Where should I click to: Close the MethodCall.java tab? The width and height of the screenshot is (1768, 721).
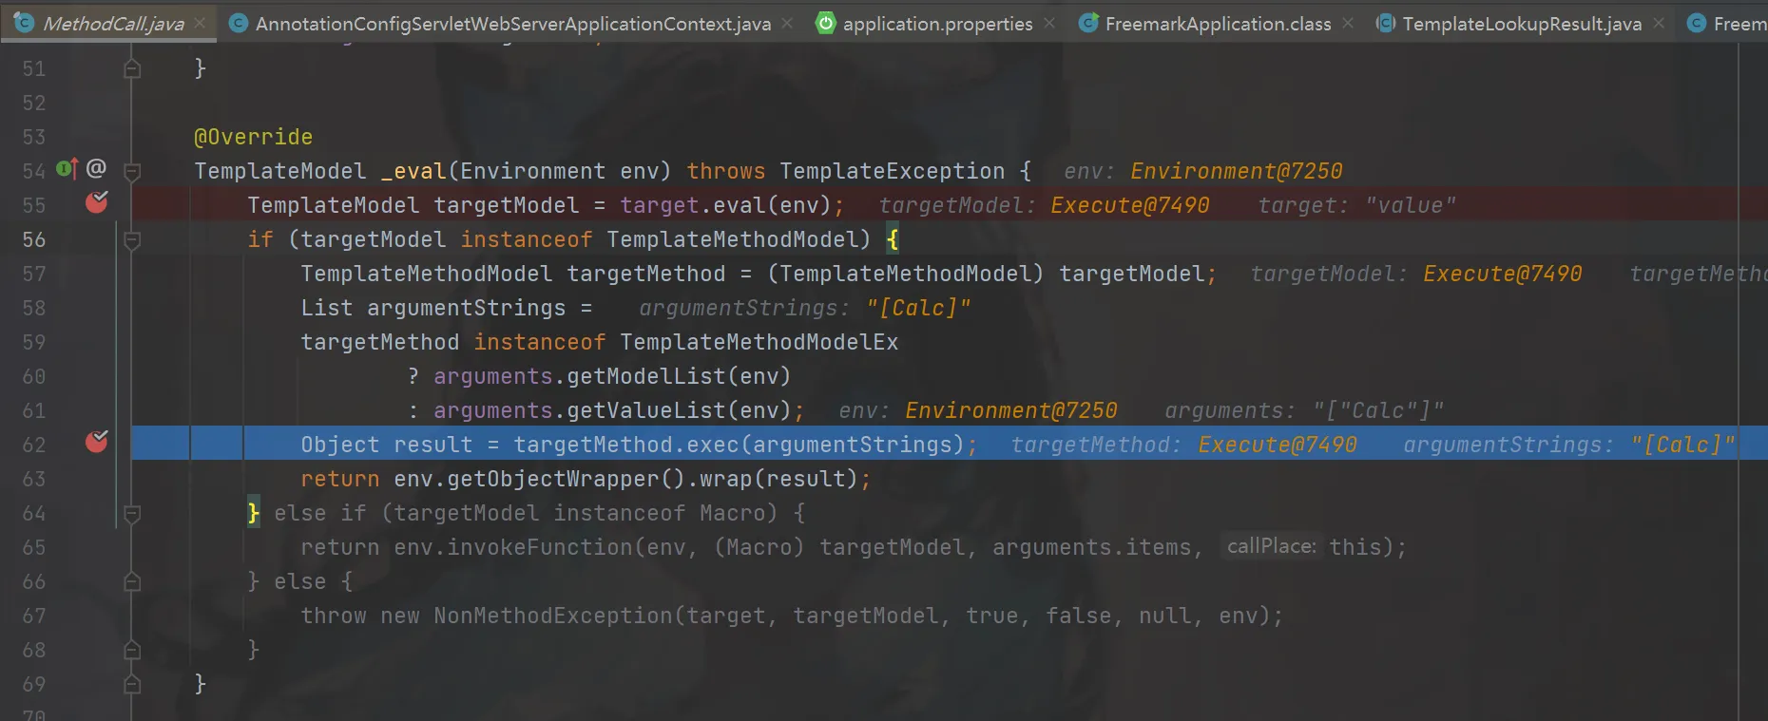click(x=200, y=23)
